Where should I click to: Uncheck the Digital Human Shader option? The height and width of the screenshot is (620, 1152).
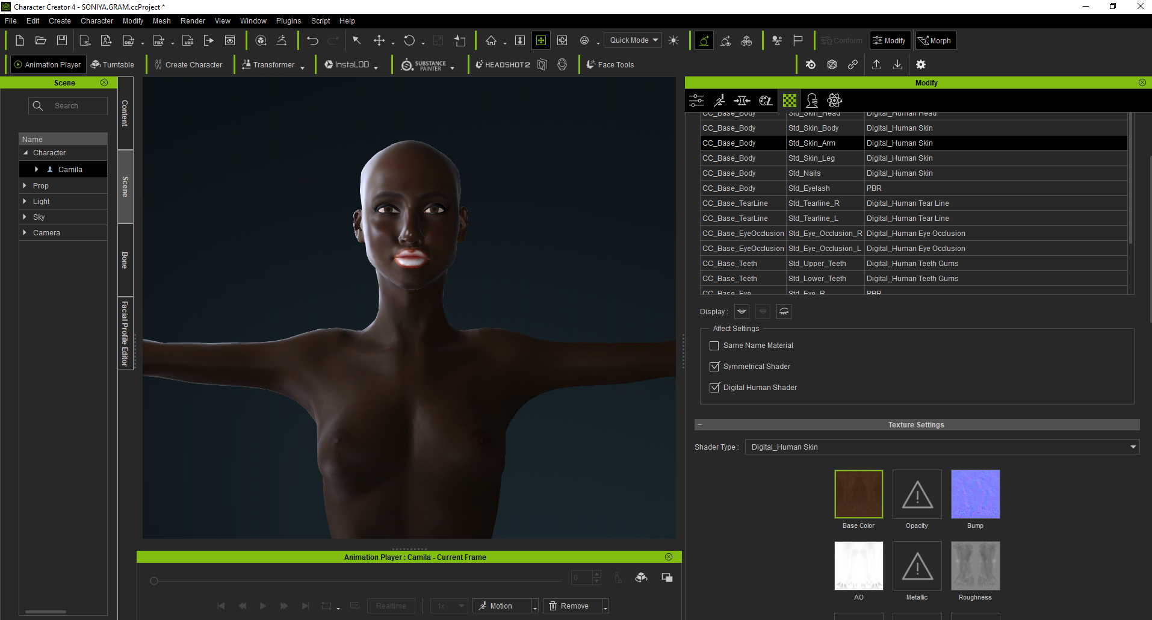714,388
